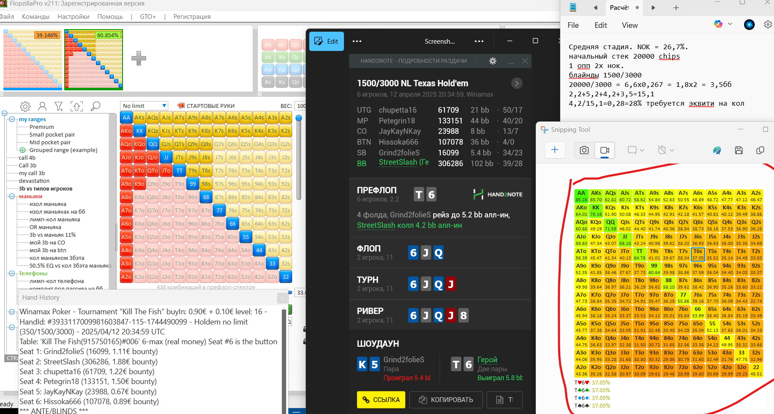The width and height of the screenshot is (774, 414).
Task: Toggle the AA cell in the range matrix
Action: [126, 117]
